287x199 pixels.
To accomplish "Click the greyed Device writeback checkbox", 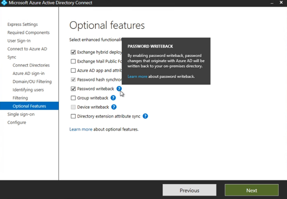I will [73, 107].
